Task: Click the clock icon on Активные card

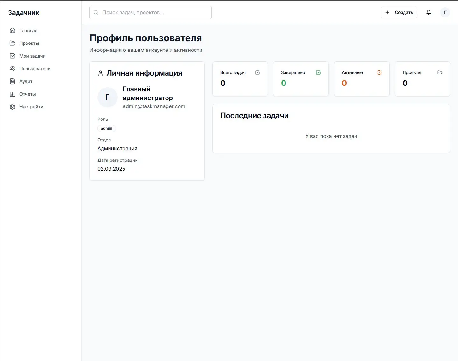Action: (379, 72)
